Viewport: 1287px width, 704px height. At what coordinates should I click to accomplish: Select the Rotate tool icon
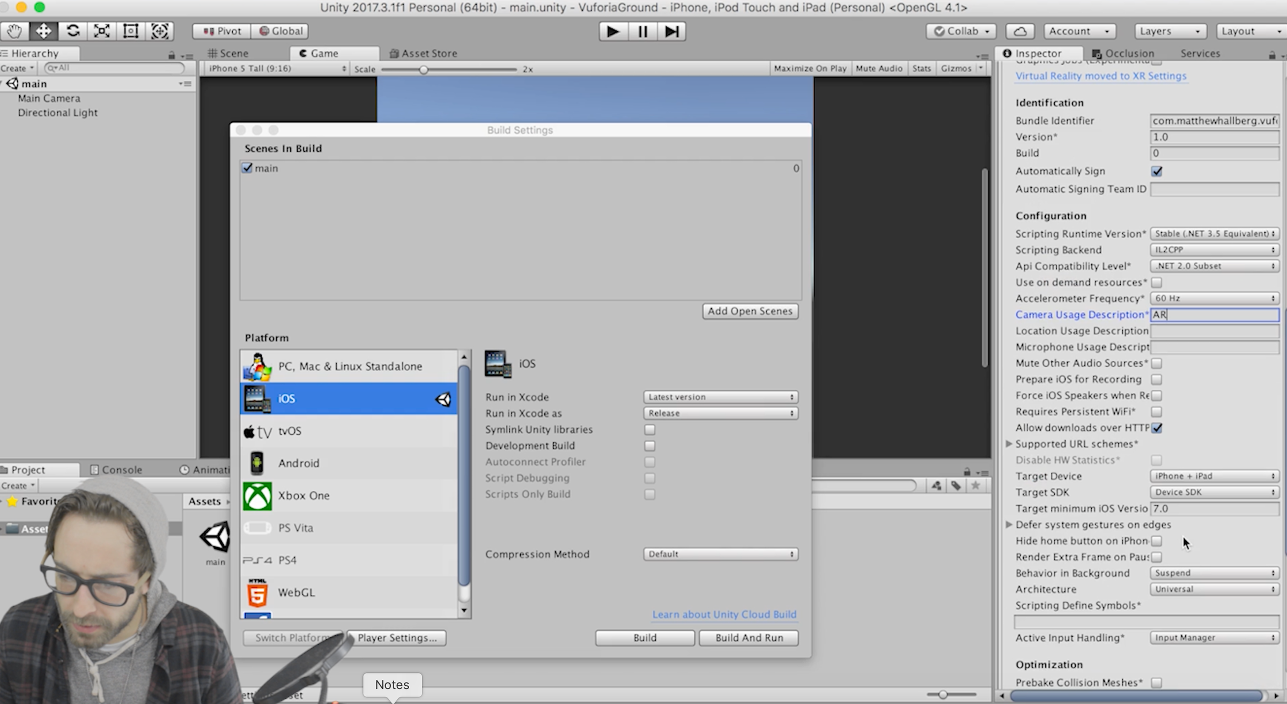pyautogui.click(x=72, y=31)
